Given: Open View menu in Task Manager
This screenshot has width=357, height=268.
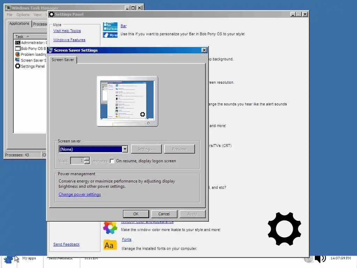Looking at the screenshot, I should coord(37,15).
